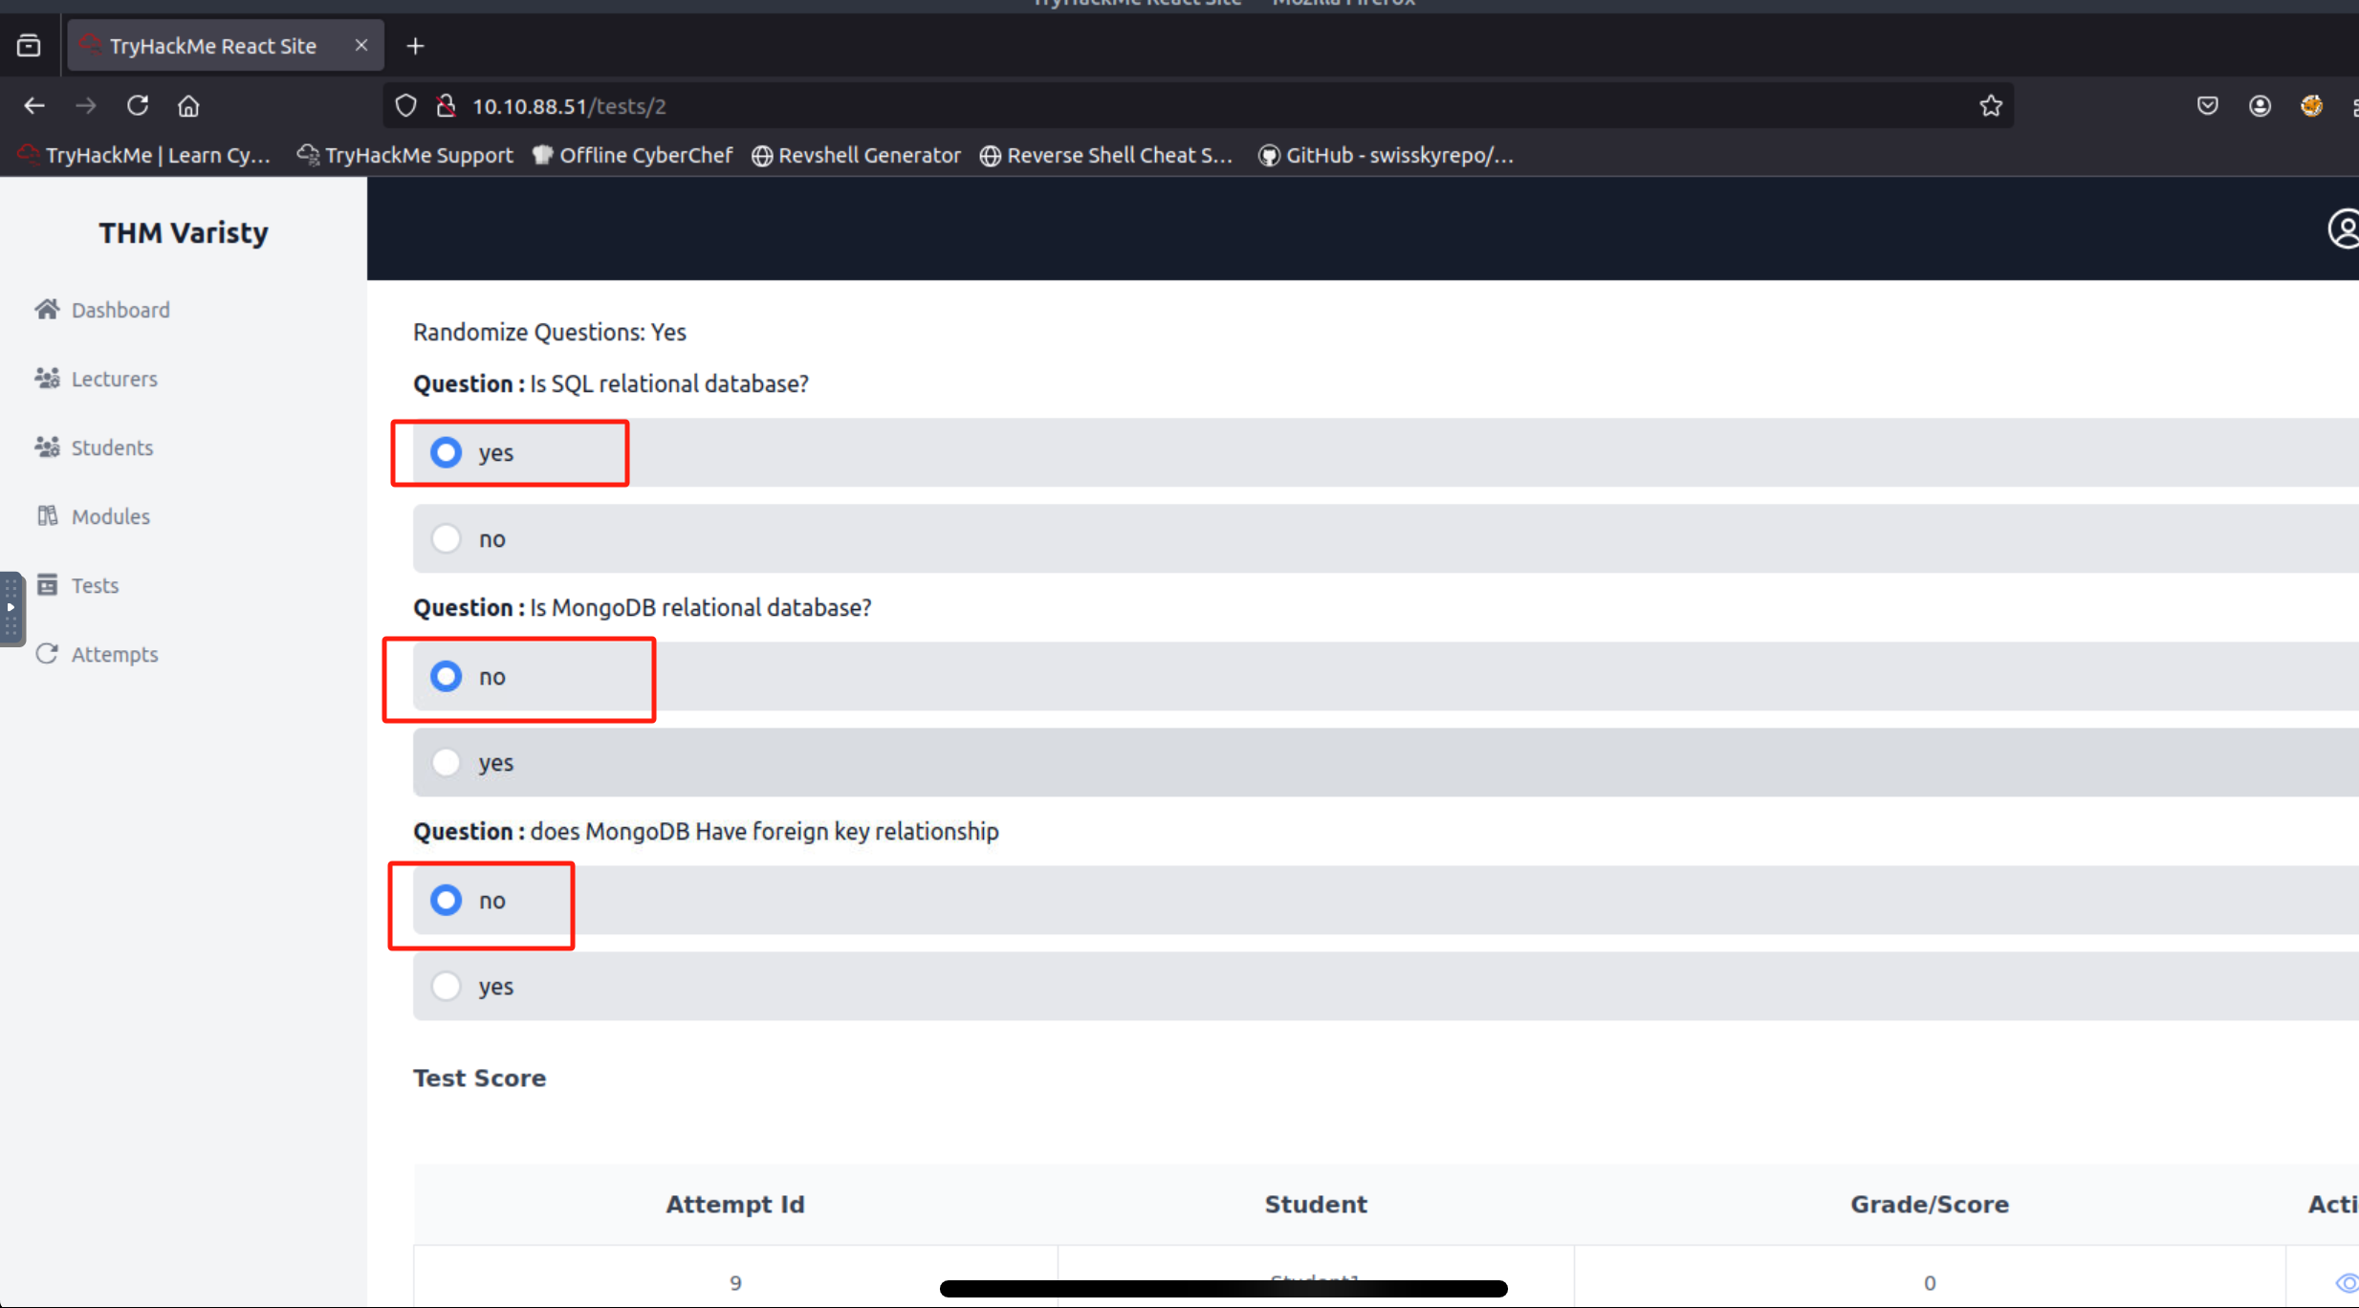
Task: Open Firefox tab list dropdown button
Action: [29, 45]
